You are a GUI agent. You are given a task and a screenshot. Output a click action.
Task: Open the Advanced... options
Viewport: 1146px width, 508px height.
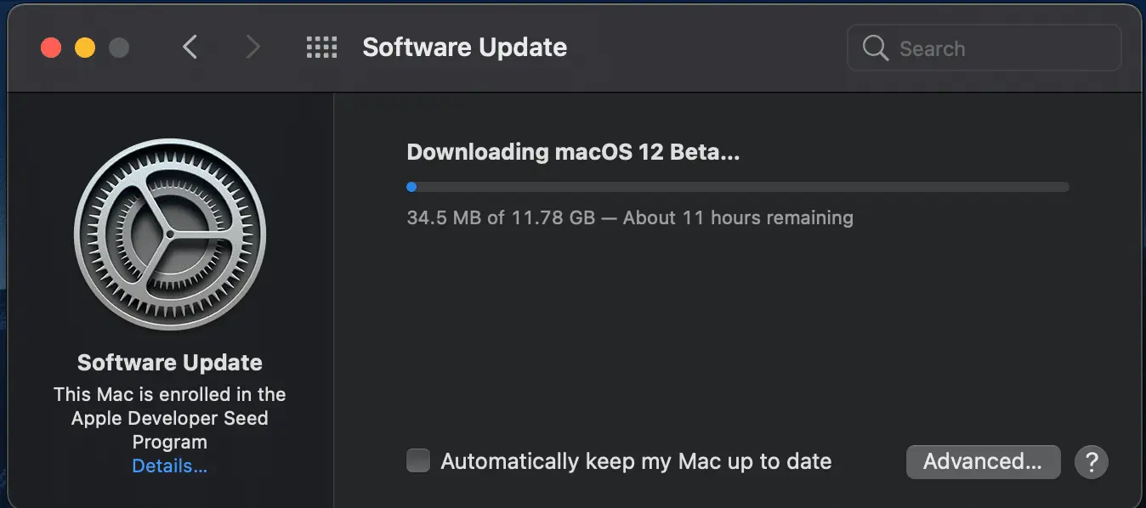[983, 462]
